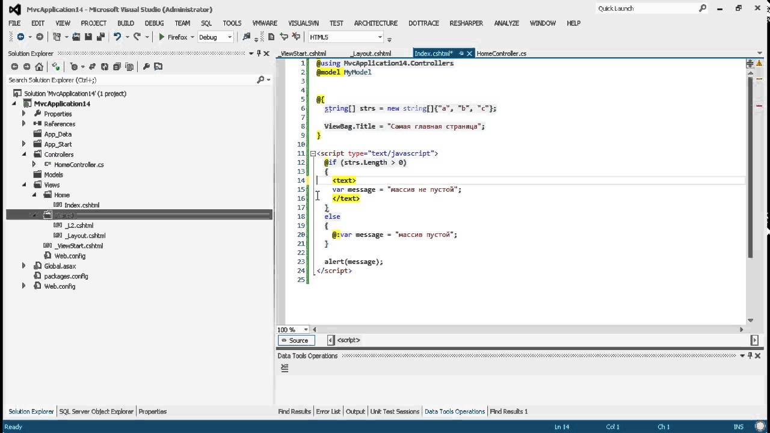The width and height of the screenshot is (770, 433).
Task: Collapse the Views folder
Action: [x=24, y=185]
